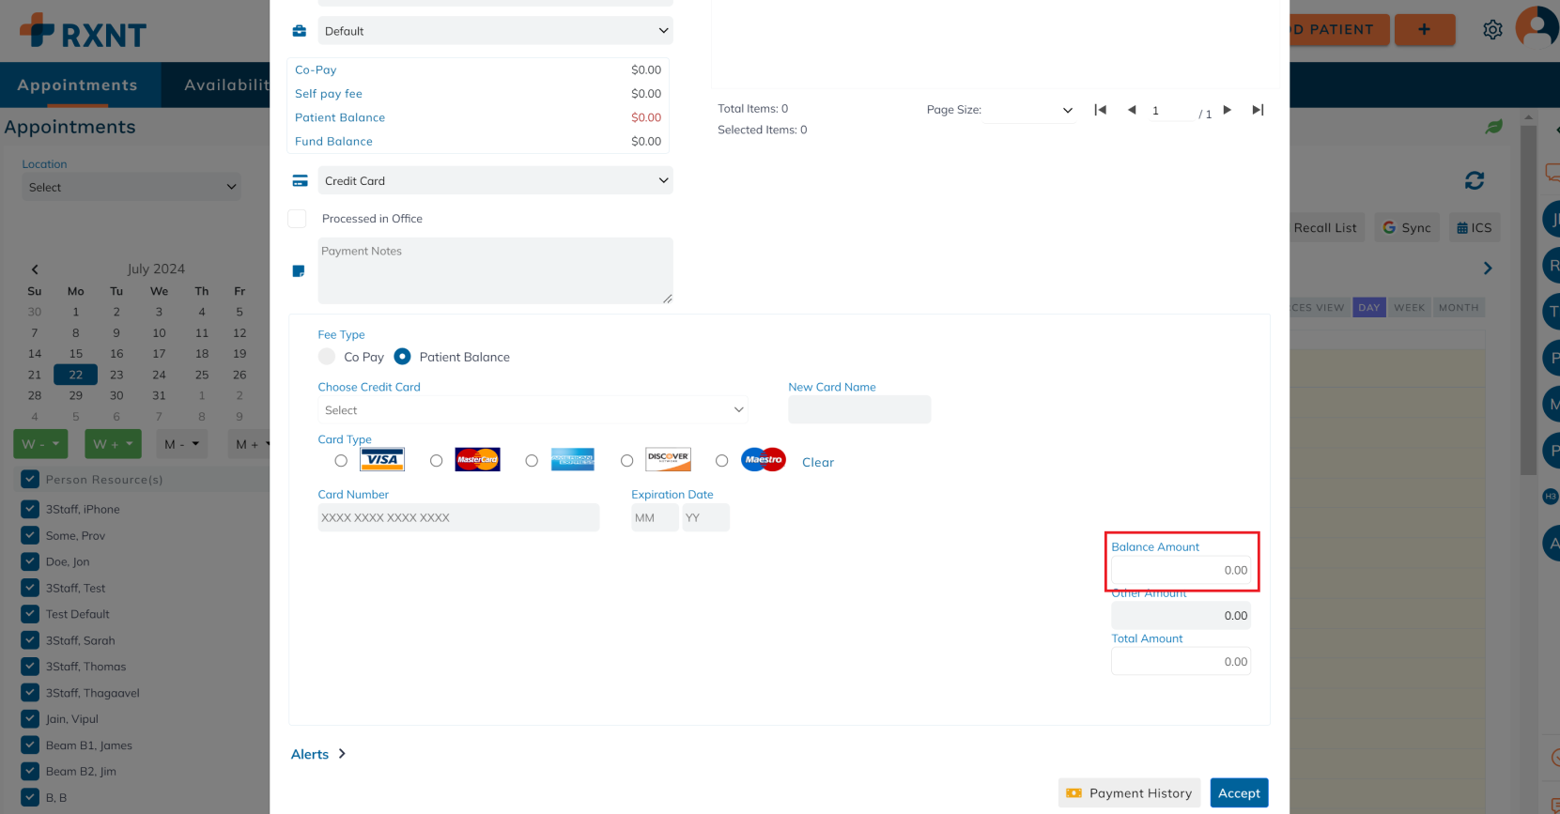This screenshot has height=814, width=1560.
Task: Click the user profile avatar
Action: point(1537,28)
